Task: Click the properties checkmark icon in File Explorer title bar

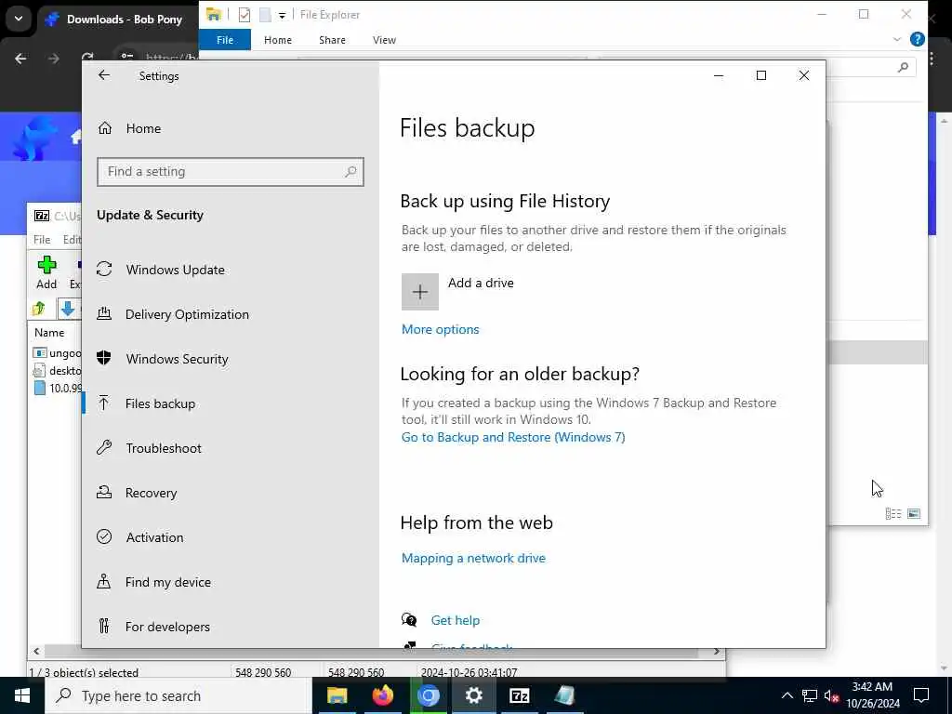Action: 245,15
